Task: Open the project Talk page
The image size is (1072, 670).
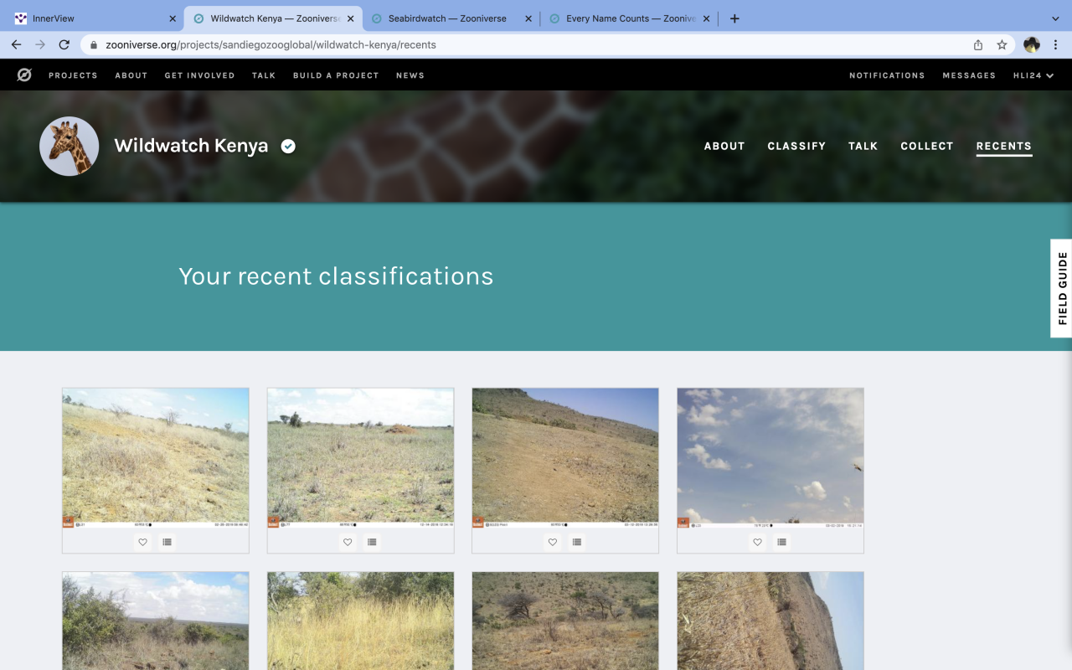Action: (x=863, y=146)
